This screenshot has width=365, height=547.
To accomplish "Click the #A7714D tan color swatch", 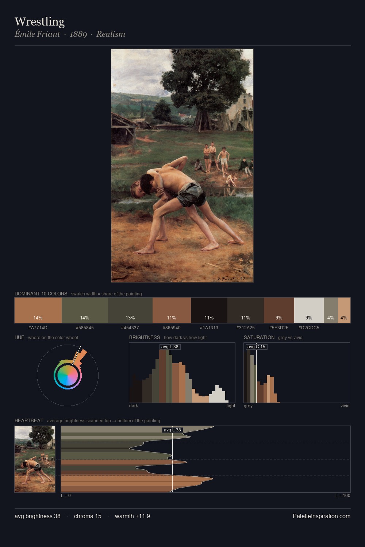I will (x=38, y=310).
